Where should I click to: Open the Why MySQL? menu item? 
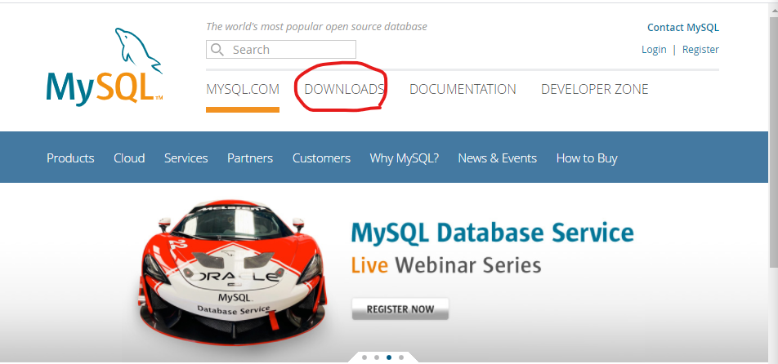[405, 158]
